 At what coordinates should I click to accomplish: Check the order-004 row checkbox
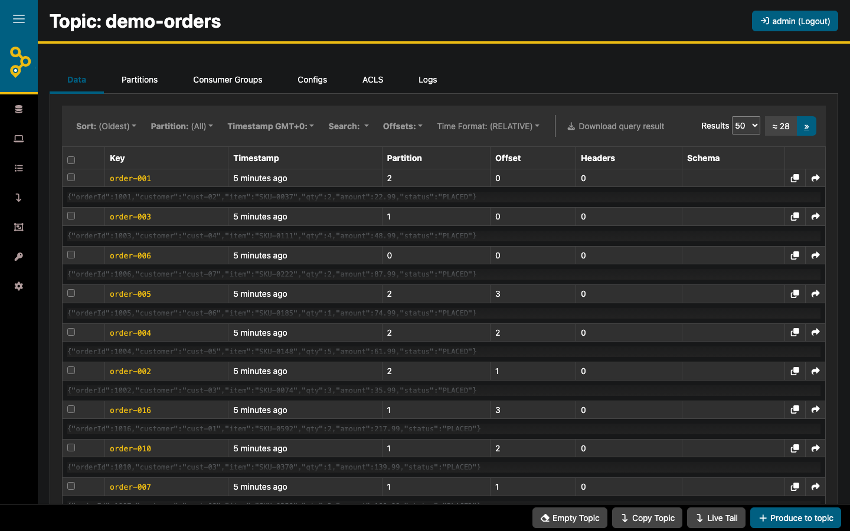(x=71, y=332)
